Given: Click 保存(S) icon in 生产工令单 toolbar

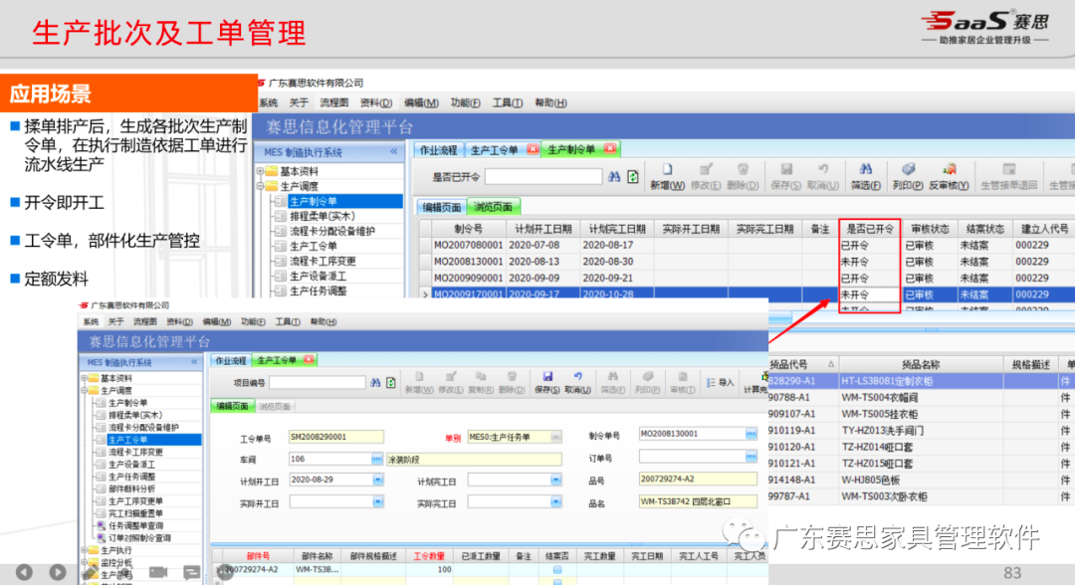Looking at the screenshot, I should click(x=547, y=377).
